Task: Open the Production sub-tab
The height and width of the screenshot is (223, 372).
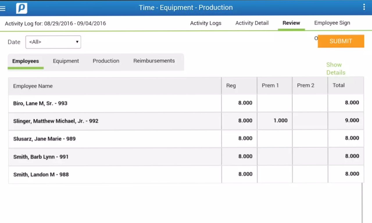Action: (106, 61)
